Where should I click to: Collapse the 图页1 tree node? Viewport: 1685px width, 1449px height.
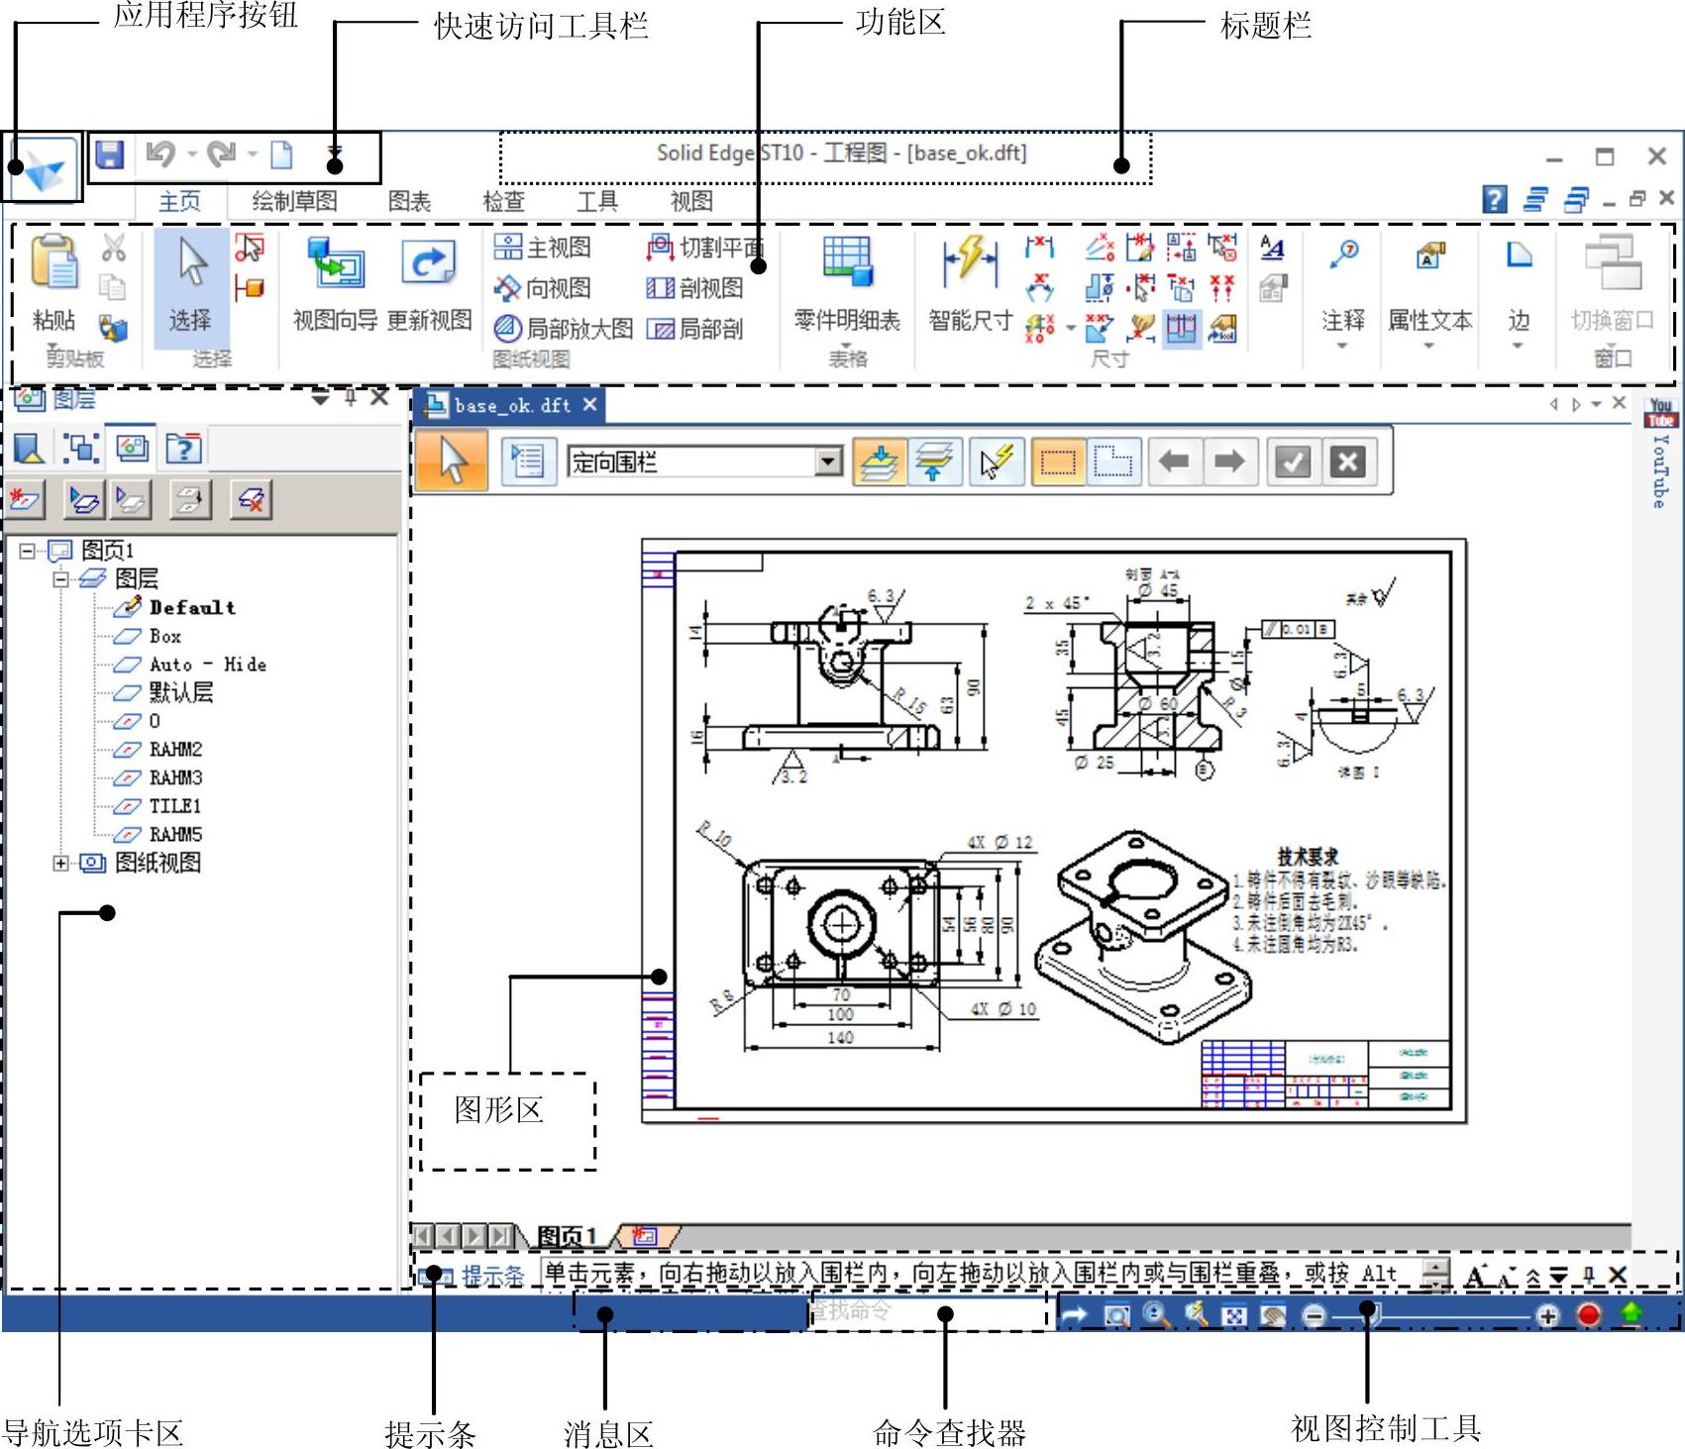click(x=28, y=551)
